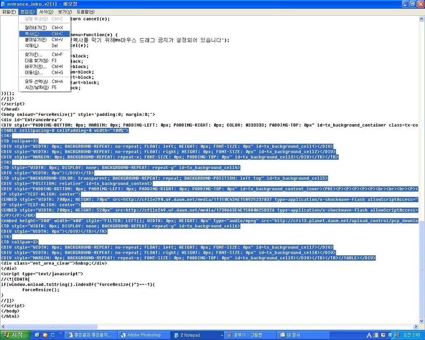
Task: Open the 도움말(H) menu
Action: pos(85,12)
